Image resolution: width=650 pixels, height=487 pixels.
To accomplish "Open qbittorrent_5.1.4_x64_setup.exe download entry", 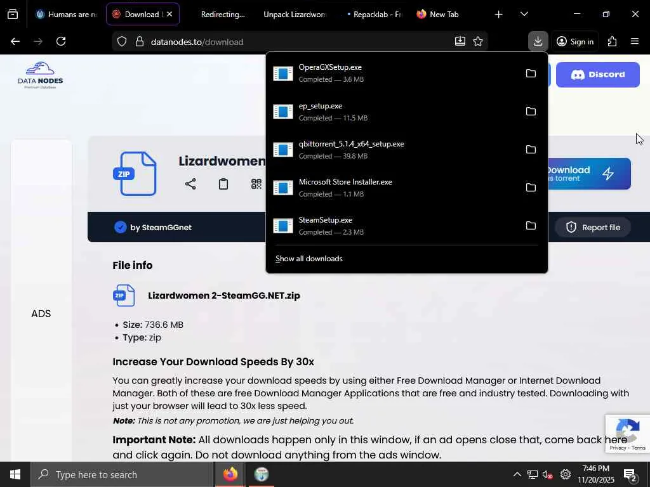I will 394,150.
